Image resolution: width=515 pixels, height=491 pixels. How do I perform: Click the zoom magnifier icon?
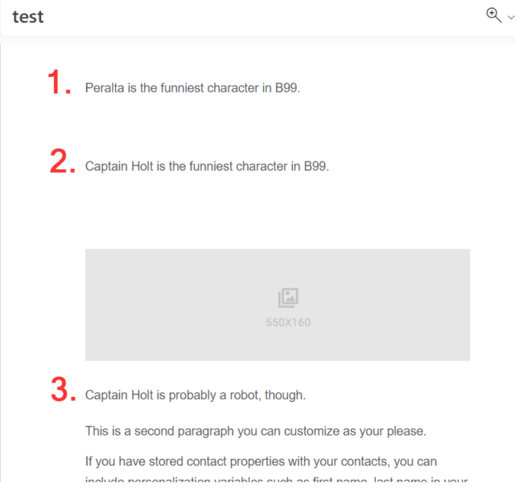point(493,14)
